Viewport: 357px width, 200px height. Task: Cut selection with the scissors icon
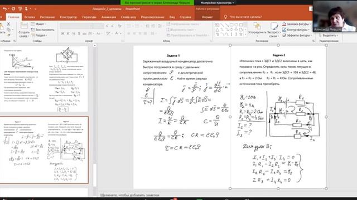pos(8,24)
